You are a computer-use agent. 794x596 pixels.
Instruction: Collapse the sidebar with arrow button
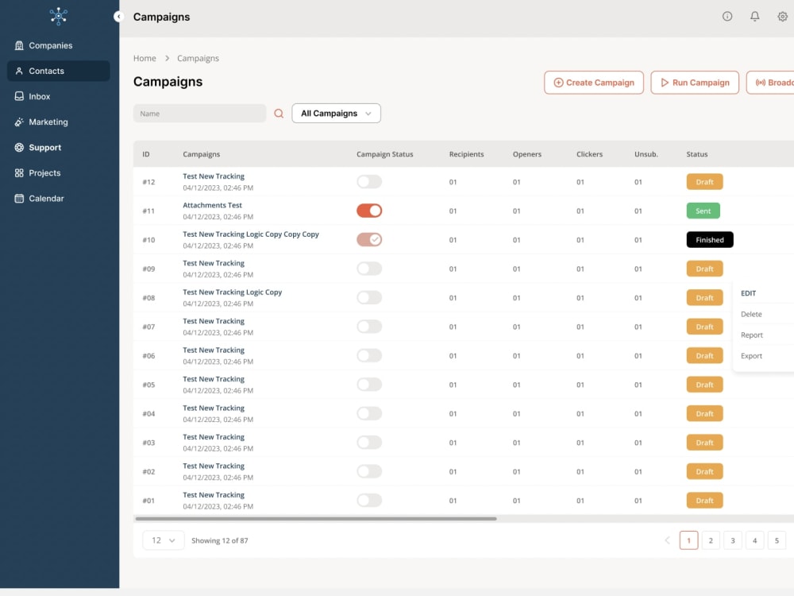118,17
